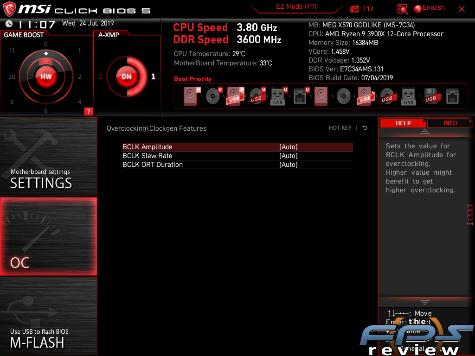Take a screenshot with the F12 camera icon
Image resolution: width=475 pixels, height=356 pixels.
354,9
